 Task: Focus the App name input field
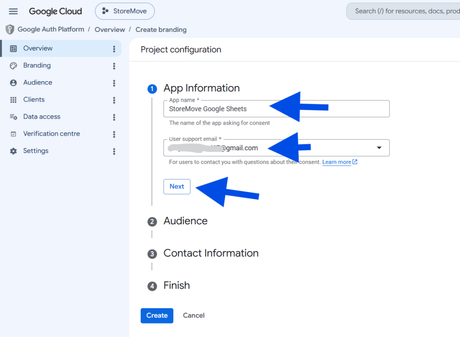click(x=276, y=109)
